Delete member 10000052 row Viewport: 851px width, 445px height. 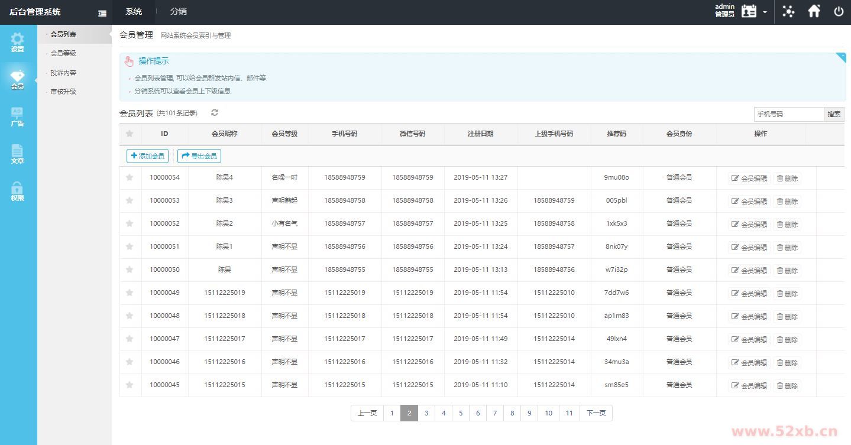[x=787, y=224]
